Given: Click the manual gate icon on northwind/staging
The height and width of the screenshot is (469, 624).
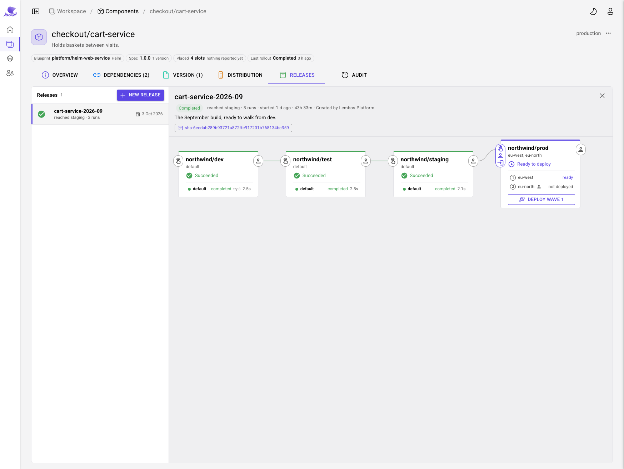Looking at the screenshot, I should point(393,161).
